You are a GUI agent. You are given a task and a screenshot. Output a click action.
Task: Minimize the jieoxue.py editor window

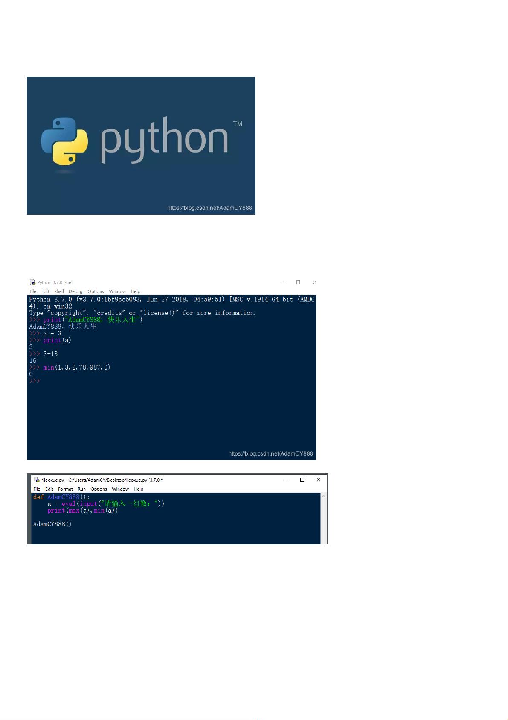[286, 480]
